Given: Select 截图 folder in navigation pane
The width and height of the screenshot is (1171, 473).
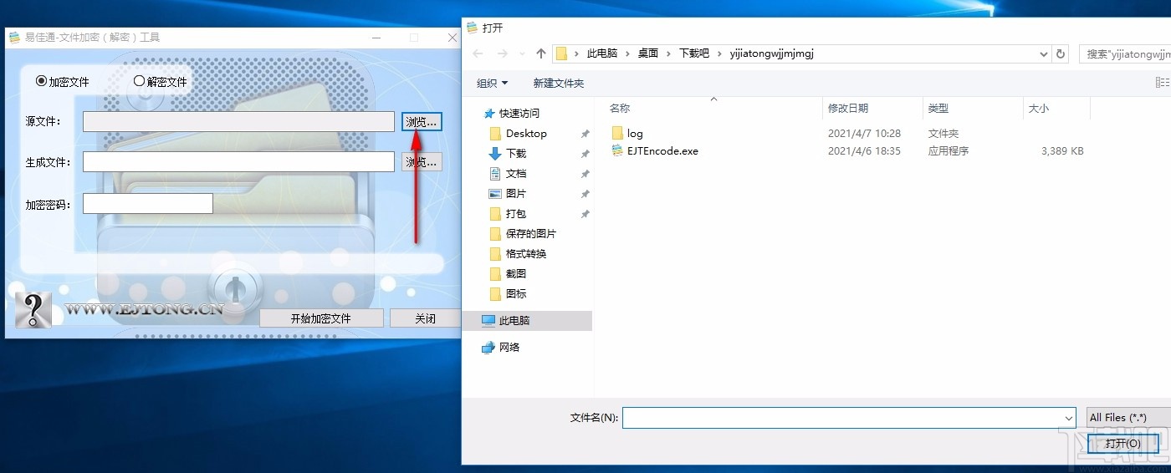Looking at the screenshot, I should [x=516, y=273].
